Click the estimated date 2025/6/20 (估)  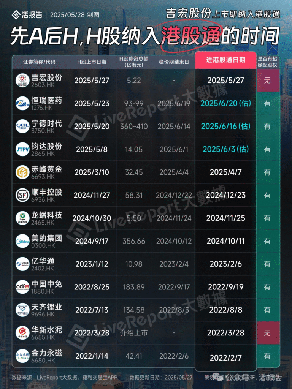point(225,103)
